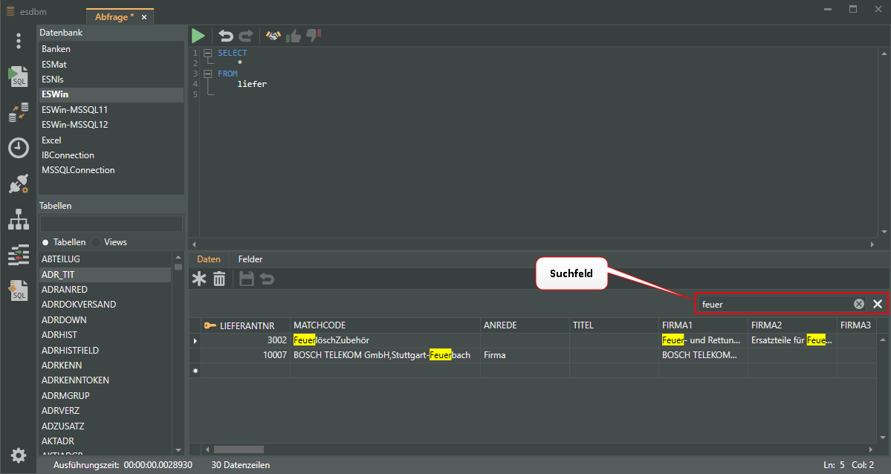Select the Abfrage tab
This screenshot has height=474, width=891.
pos(114,17)
